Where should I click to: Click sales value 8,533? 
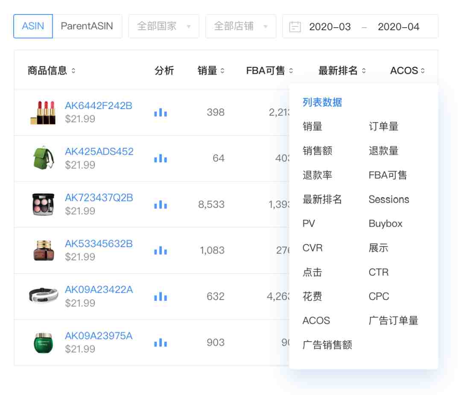211,205
